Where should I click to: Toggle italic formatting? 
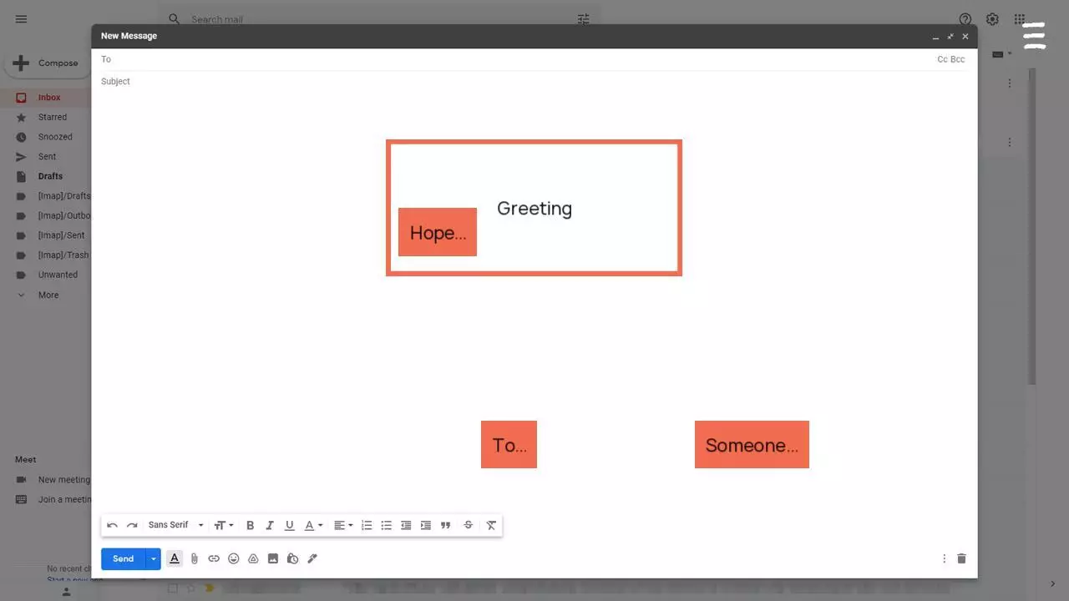click(x=270, y=525)
